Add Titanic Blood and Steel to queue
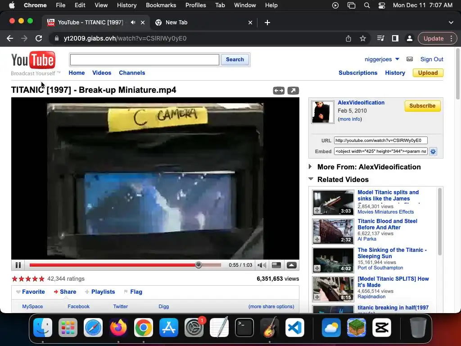461x346 pixels. click(x=317, y=240)
